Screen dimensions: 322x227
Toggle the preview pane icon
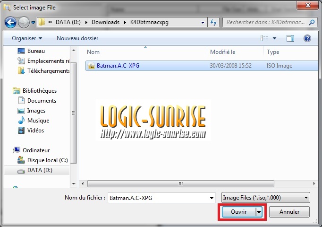pyautogui.click(x=290, y=38)
